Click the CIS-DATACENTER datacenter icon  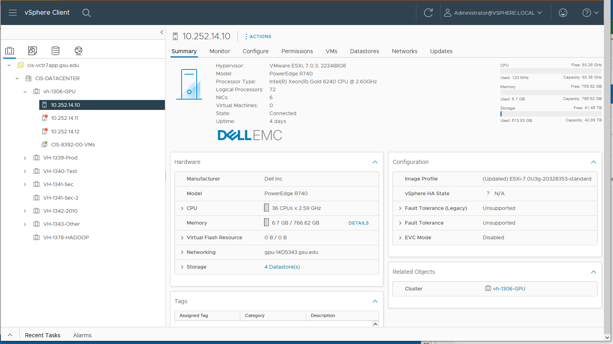(29, 79)
